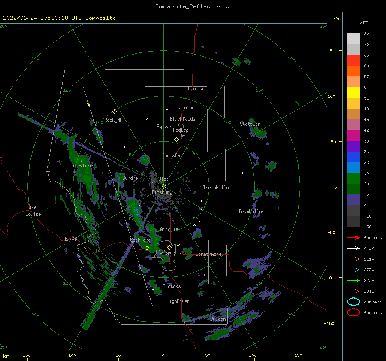Screen dimensions: 386x361
Task: Click the RockyMH label
Action: (113, 120)
